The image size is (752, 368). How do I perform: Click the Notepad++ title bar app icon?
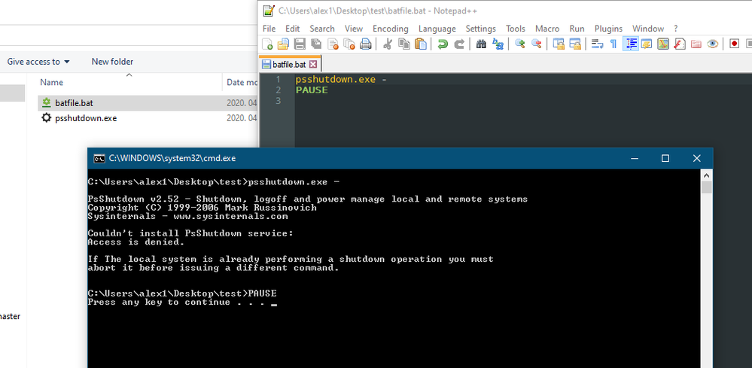click(269, 11)
